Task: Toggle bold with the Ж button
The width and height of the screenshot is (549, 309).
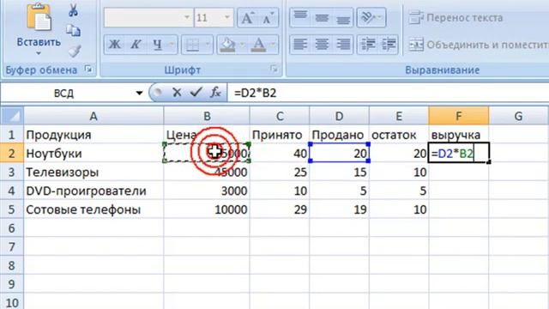Action: click(114, 45)
